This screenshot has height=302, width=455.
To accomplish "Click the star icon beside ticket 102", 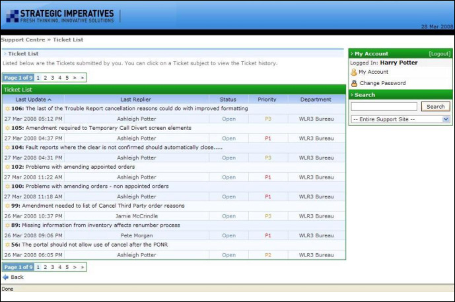I will tap(7, 167).
